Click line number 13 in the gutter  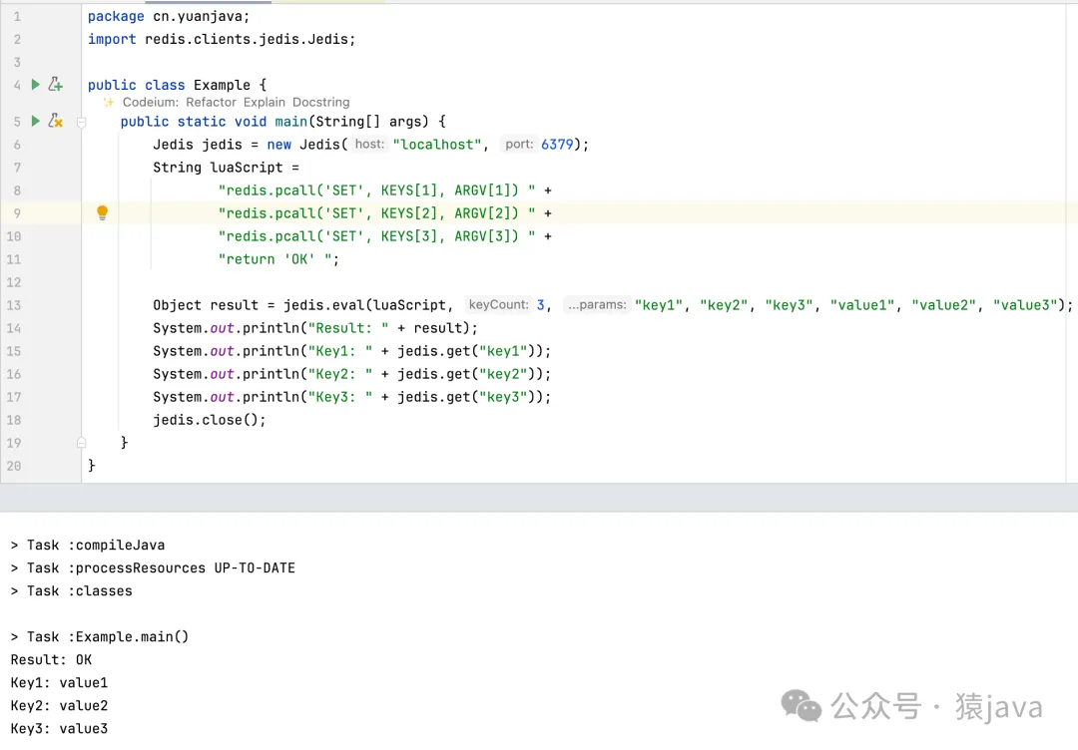pyautogui.click(x=14, y=305)
